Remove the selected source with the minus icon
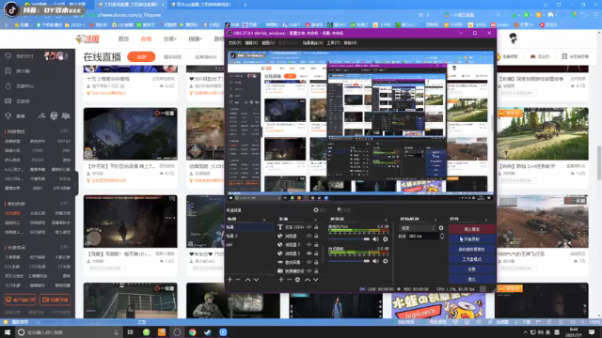This screenshot has height=338, width=602. [289, 280]
